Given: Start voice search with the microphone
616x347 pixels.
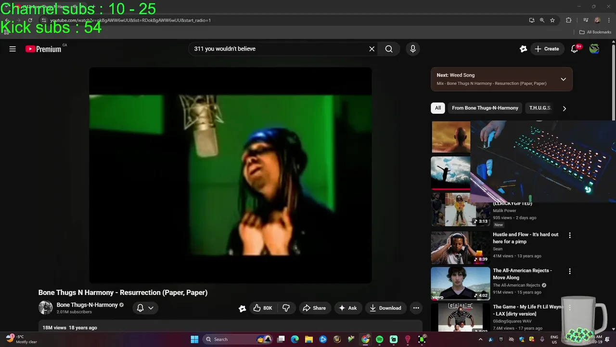Looking at the screenshot, I should pos(412,49).
